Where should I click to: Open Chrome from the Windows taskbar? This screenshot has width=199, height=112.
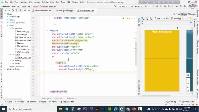click(x=128, y=109)
